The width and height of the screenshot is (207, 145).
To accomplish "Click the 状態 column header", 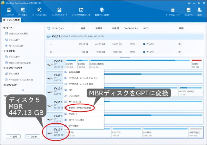I will click(181, 28).
